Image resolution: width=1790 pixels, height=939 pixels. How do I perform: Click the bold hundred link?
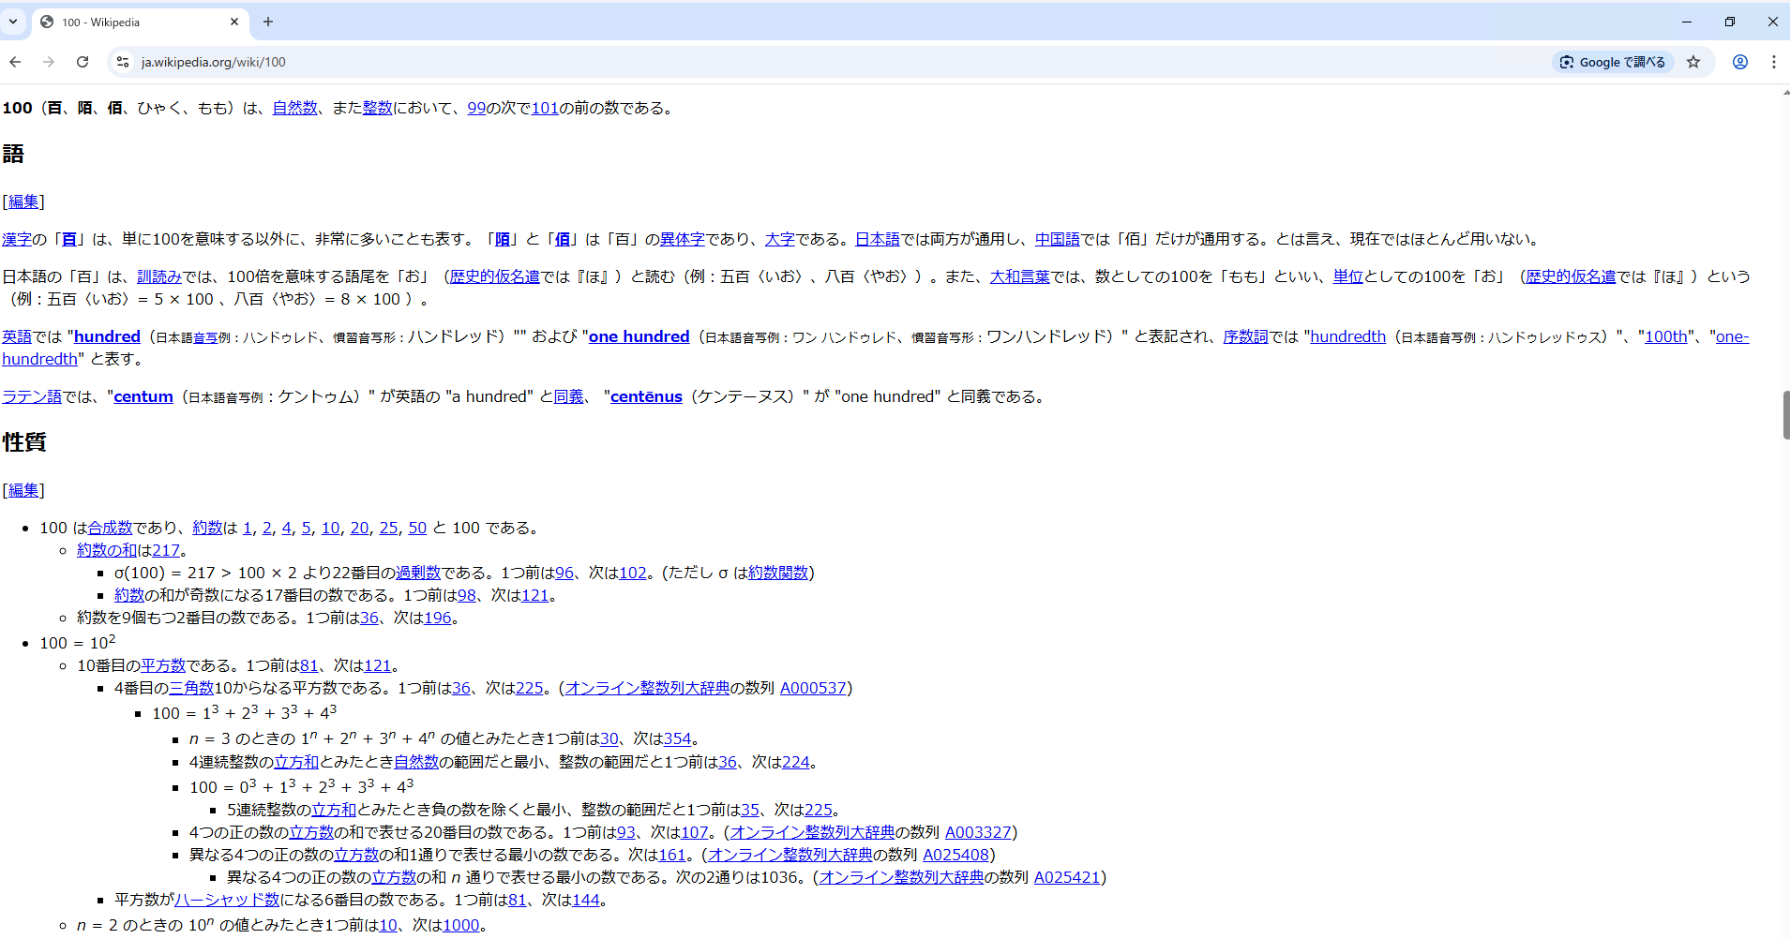[x=107, y=336]
